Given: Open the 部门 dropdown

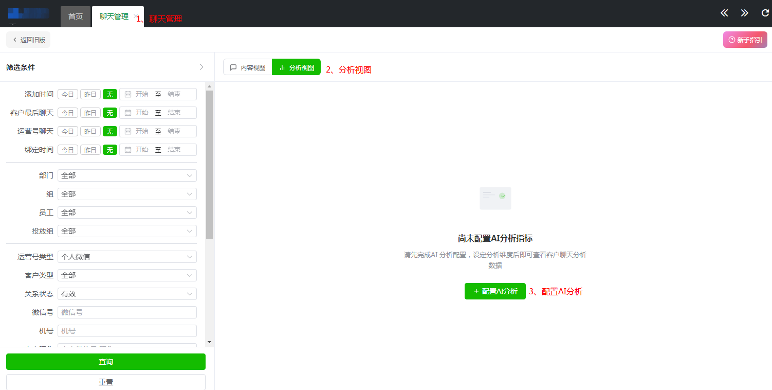Looking at the screenshot, I should tap(127, 175).
